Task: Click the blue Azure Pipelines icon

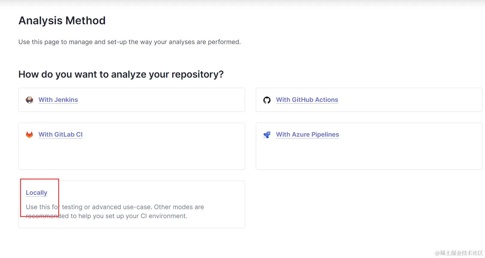Action: coord(267,135)
